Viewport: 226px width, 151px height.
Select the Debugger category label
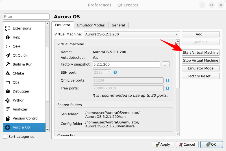tap(21, 91)
